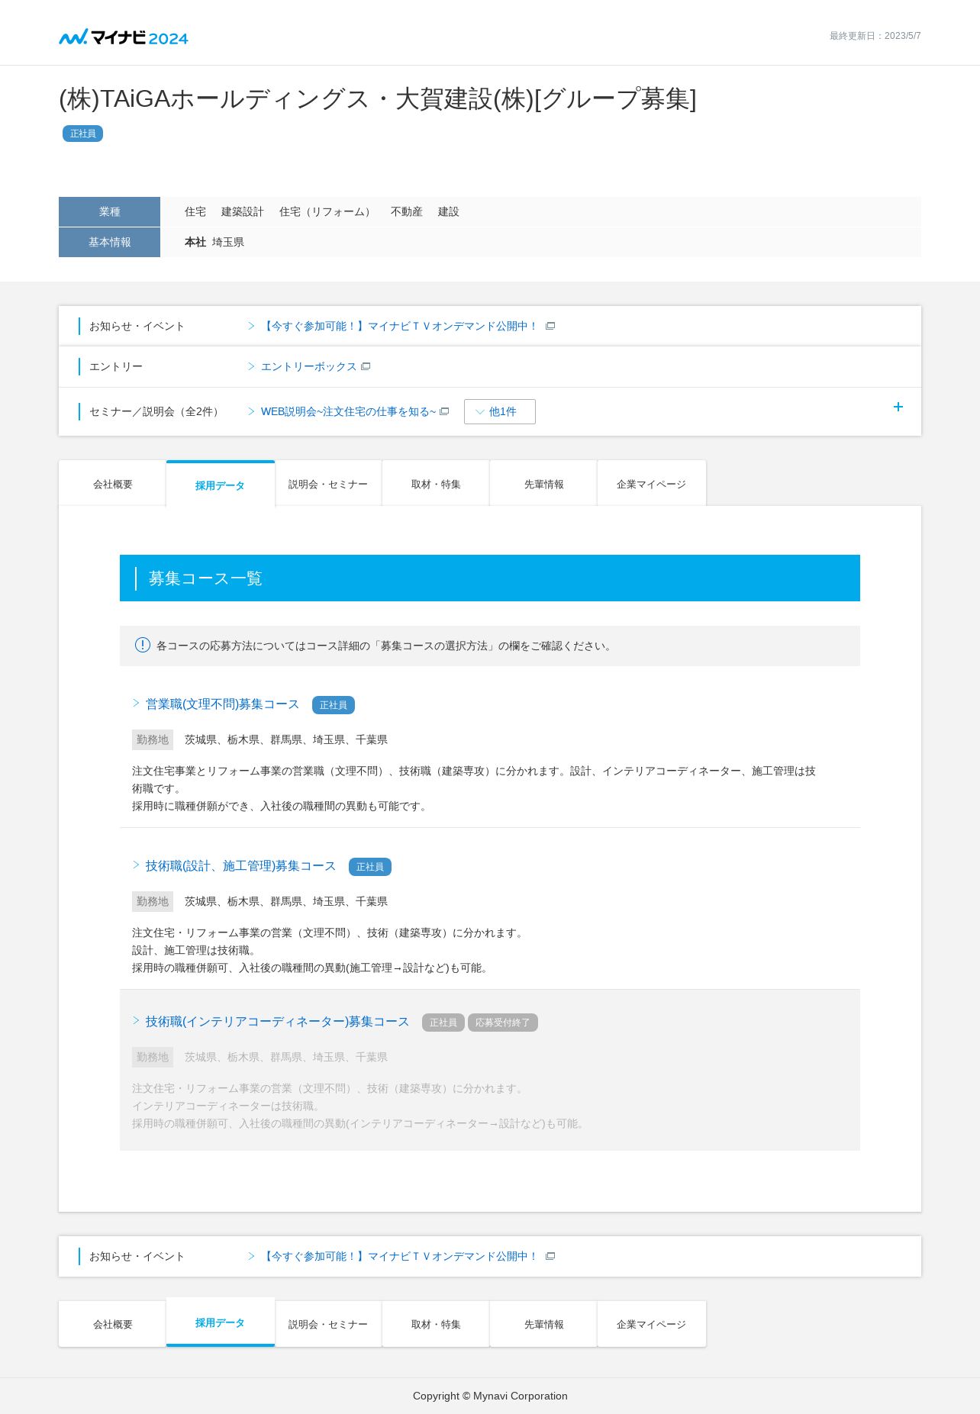980x1414 pixels.
Task: Click 業種 header cell
Action: click(109, 211)
